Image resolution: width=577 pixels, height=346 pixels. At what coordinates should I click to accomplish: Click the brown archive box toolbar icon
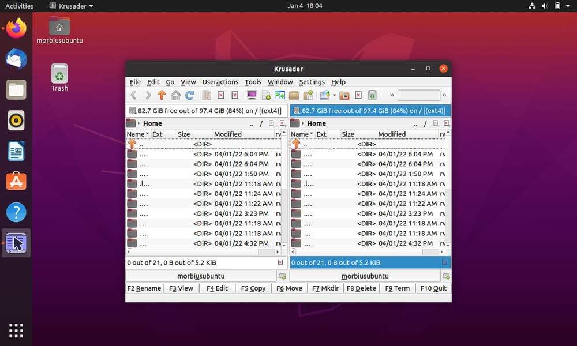pos(294,95)
